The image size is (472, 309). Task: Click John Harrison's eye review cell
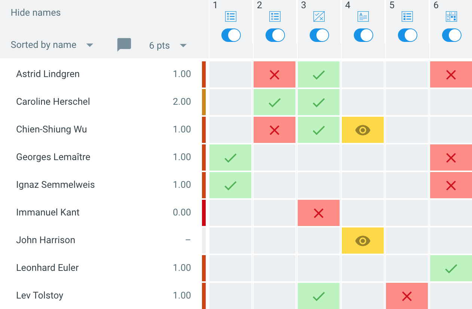[363, 241]
